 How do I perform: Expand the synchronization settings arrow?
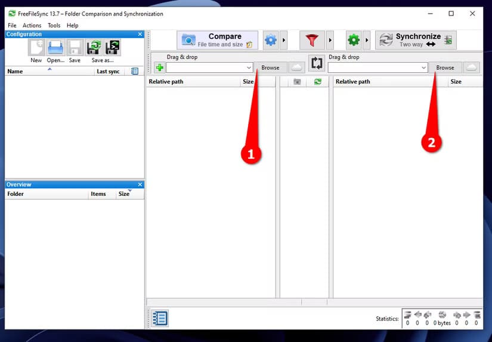(x=367, y=40)
